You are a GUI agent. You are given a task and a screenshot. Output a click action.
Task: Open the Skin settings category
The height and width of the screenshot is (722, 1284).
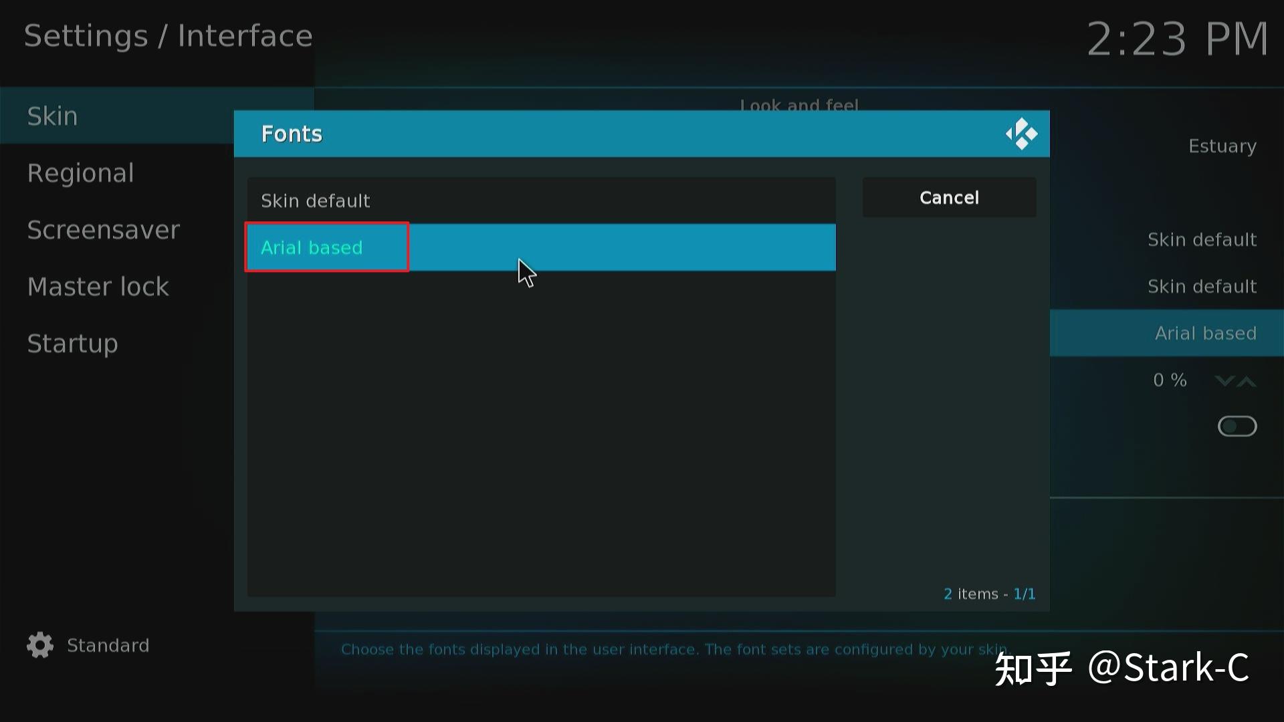coord(52,116)
